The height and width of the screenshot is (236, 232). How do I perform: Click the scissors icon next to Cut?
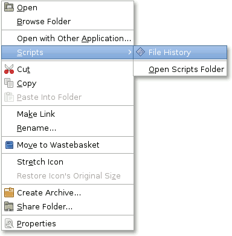pyautogui.click(x=9, y=69)
